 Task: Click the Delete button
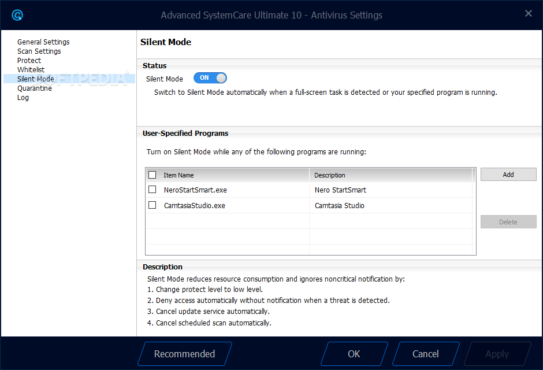[x=508, y=222]
